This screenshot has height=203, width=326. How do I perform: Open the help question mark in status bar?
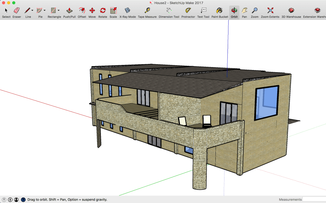[23, 199]
